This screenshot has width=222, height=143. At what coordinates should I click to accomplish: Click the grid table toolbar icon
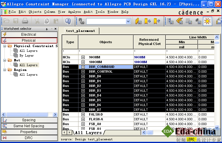pos(189,21)
